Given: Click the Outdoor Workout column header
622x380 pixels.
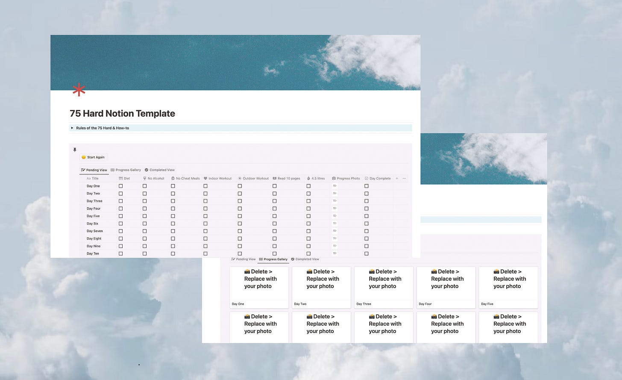Looking at the screenshot, I should click(x=253, y=178).
